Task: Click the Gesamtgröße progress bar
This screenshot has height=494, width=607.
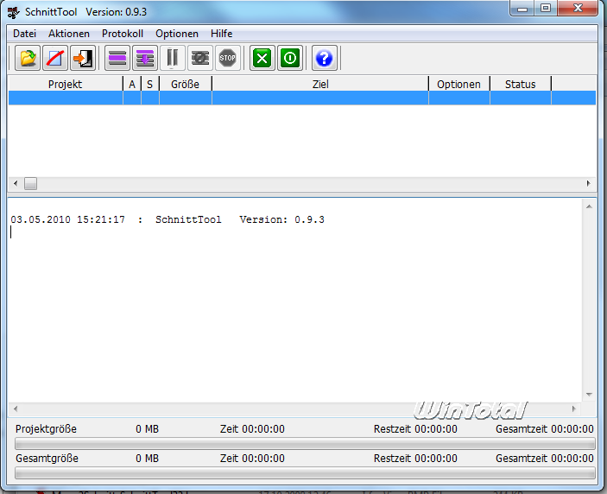Action: point(305,472)
